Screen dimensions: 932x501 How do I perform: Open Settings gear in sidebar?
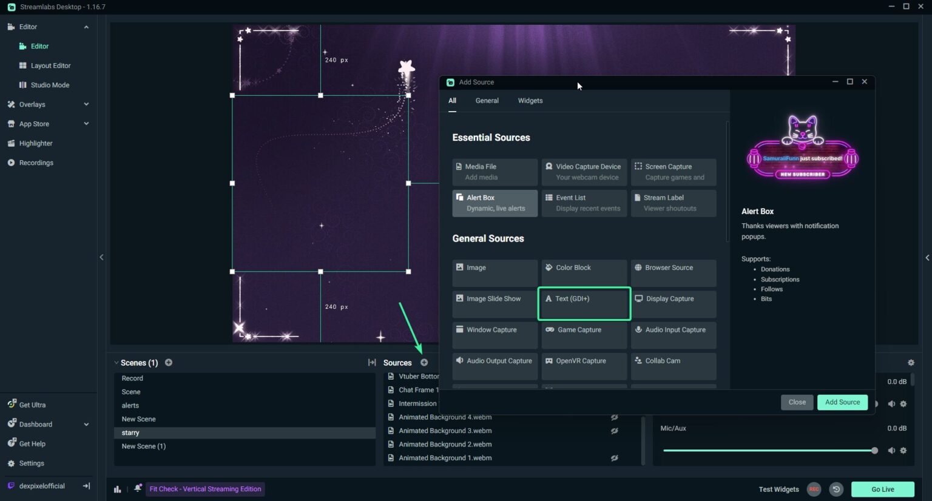tap(32, 463)
